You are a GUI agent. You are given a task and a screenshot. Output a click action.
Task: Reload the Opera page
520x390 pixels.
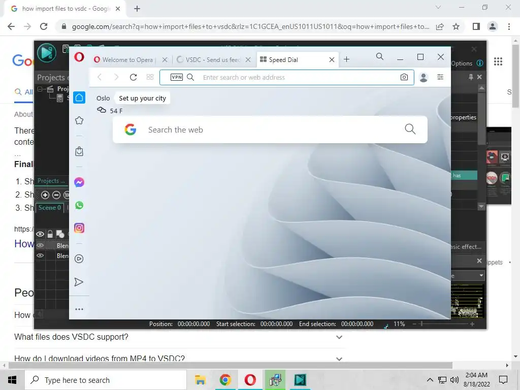(134, 77)
